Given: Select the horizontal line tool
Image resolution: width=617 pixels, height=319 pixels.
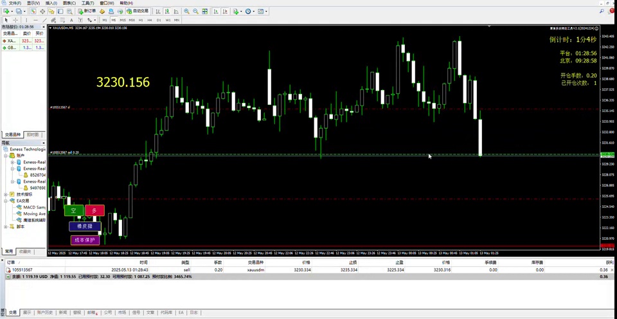Looking at the screenshot, I should click(36, 20).
